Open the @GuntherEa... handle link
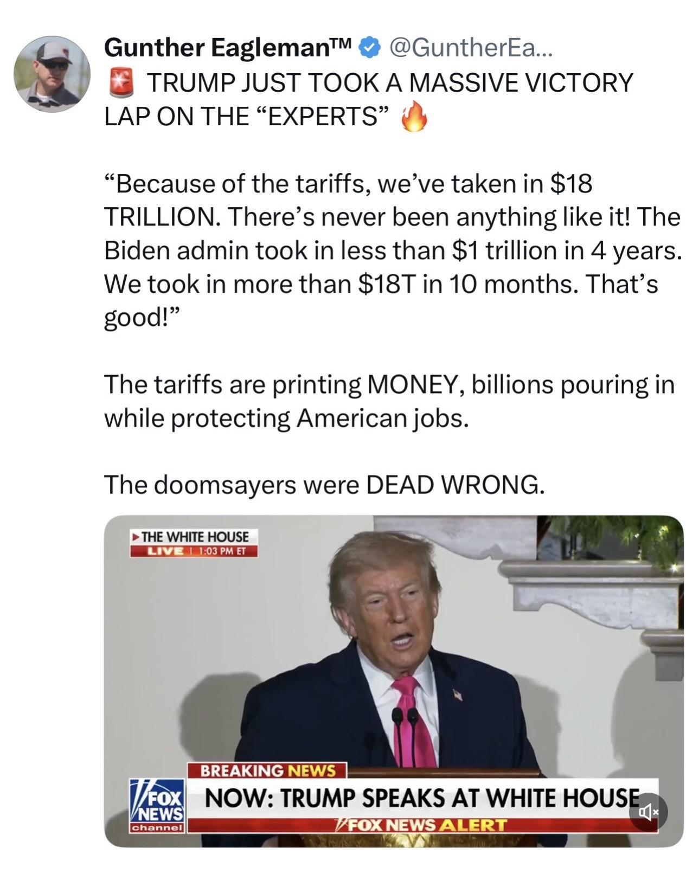Viewport: 699px width, 874px height. tap(470, 49)
